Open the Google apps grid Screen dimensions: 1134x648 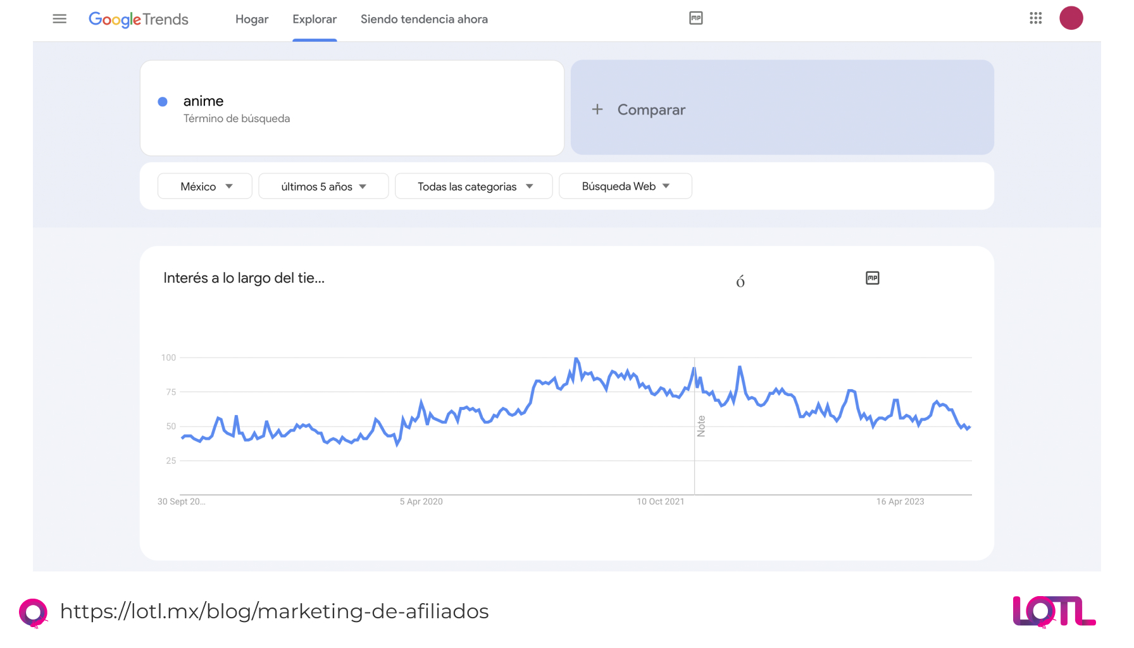1035,18
